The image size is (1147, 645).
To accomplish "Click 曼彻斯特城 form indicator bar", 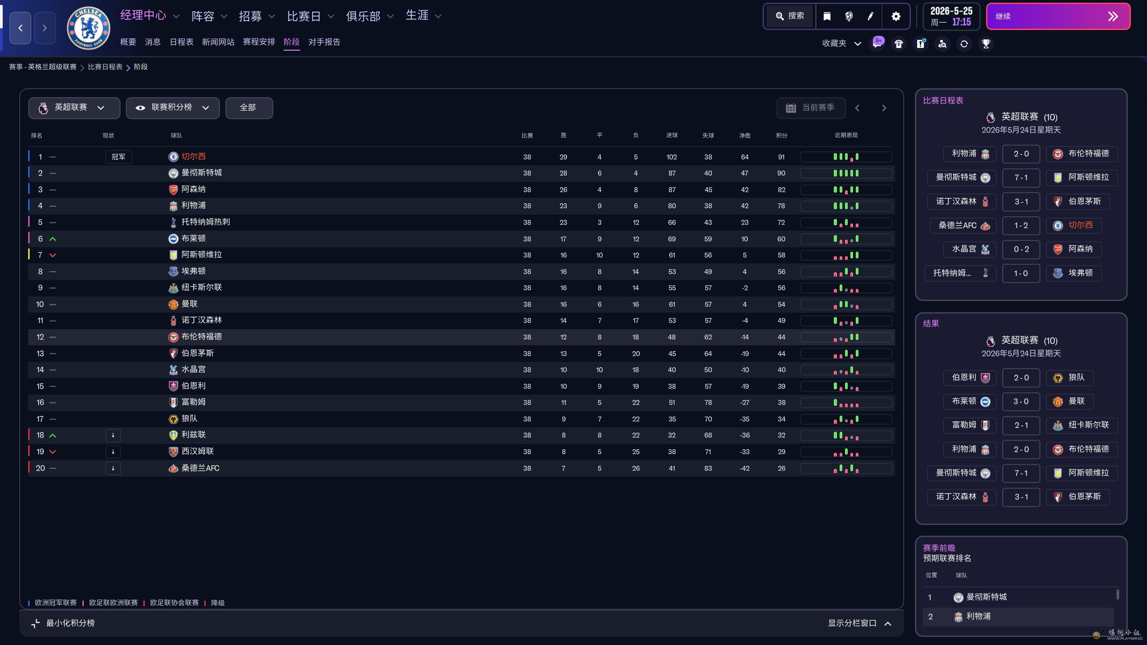I will 846,173.
